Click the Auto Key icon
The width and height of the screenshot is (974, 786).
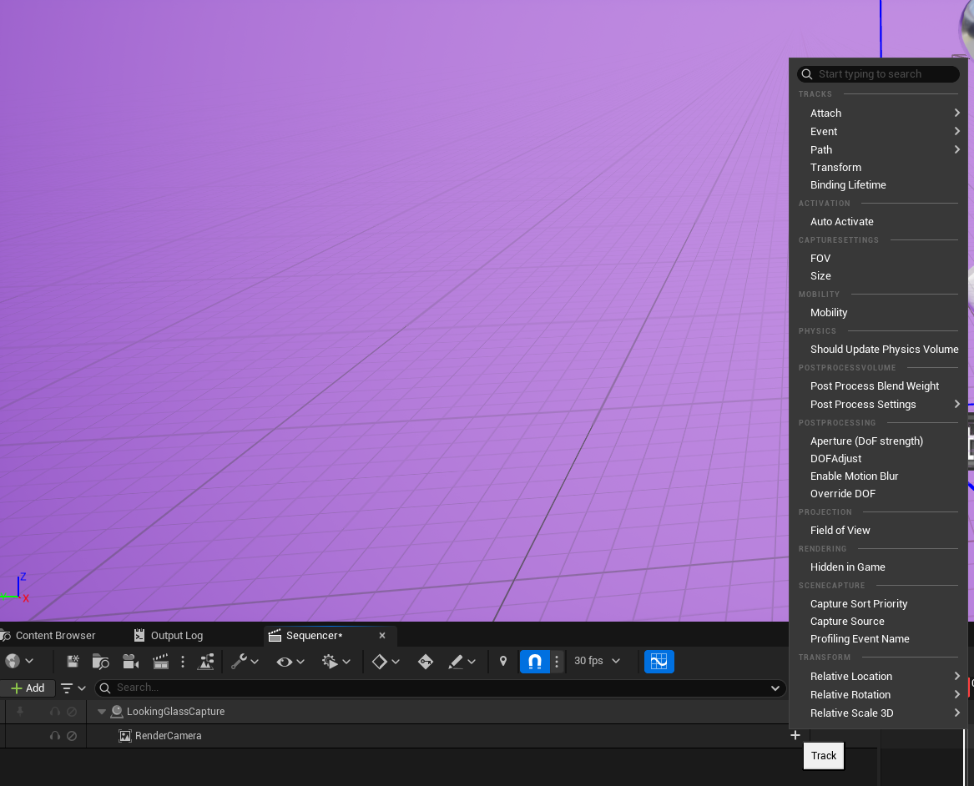[425, 662]
